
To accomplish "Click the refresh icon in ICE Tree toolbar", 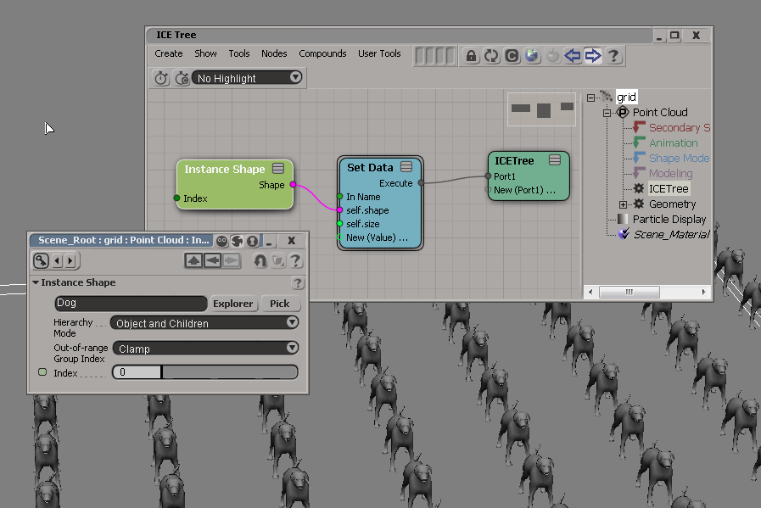I will [x=491, y=56].
